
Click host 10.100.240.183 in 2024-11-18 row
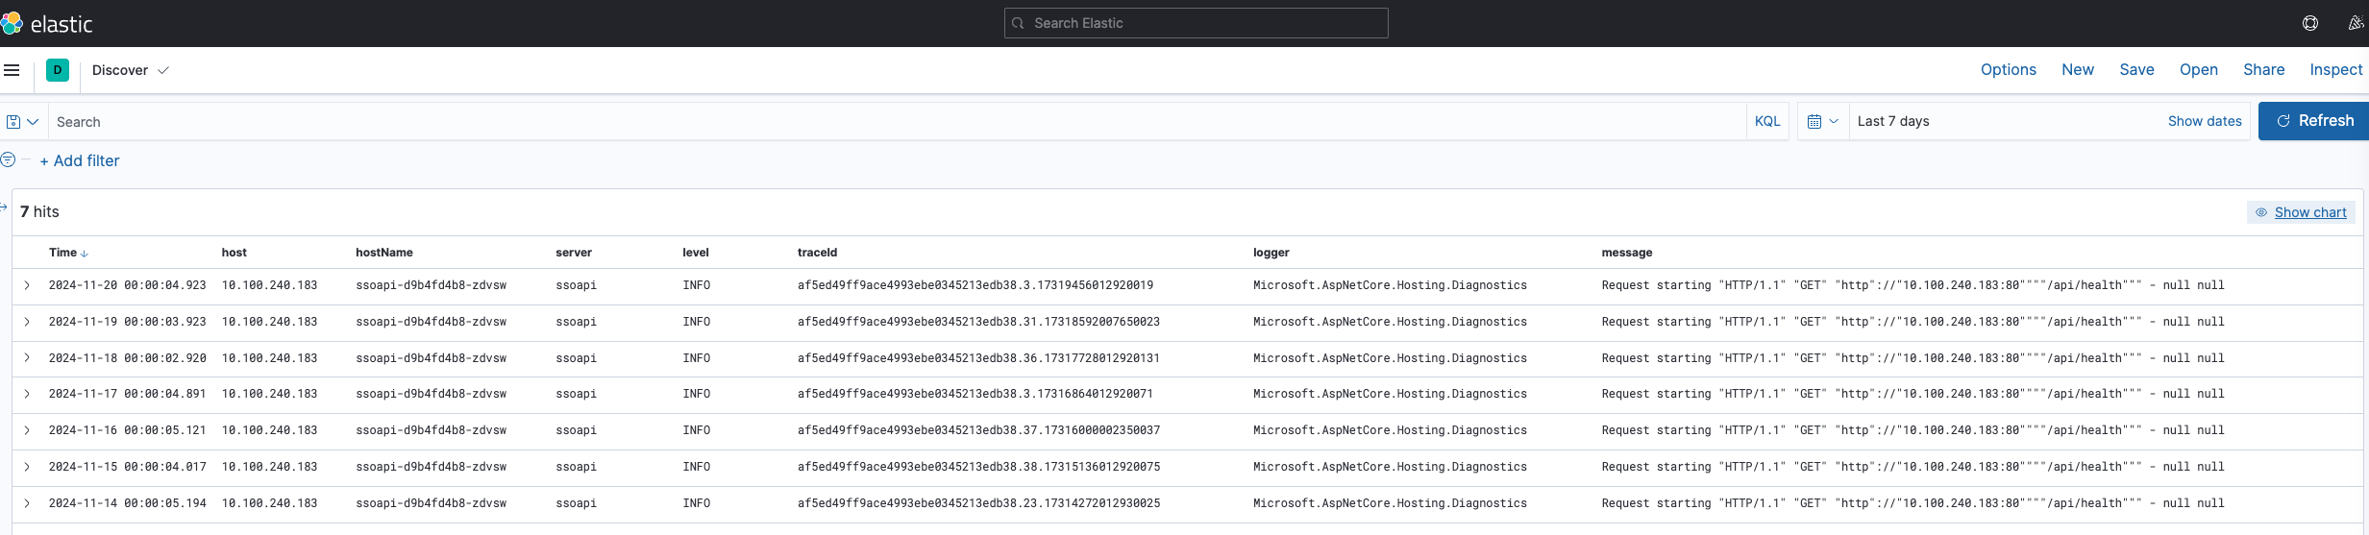[269, 358]
